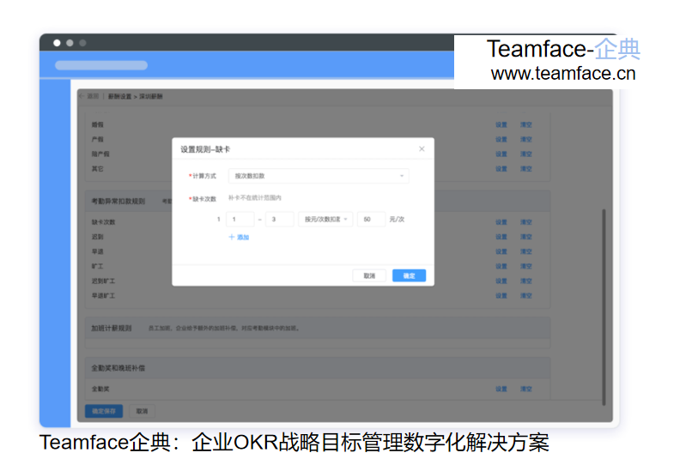Open 设置 for the 全勤奖 row
Viewport: 692px width, 471px height.
501,389
